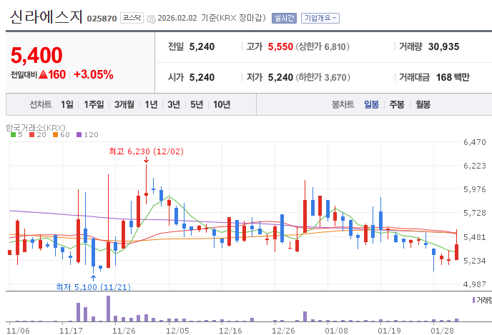
Task: Click the 시가 5,240 value
Action: [x=202, y=77]
